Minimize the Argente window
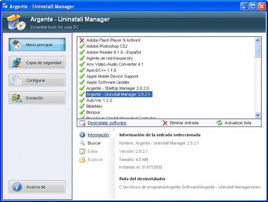Image resolution: width=268 pixels, height=202 pixels. [x=244, y=6]
